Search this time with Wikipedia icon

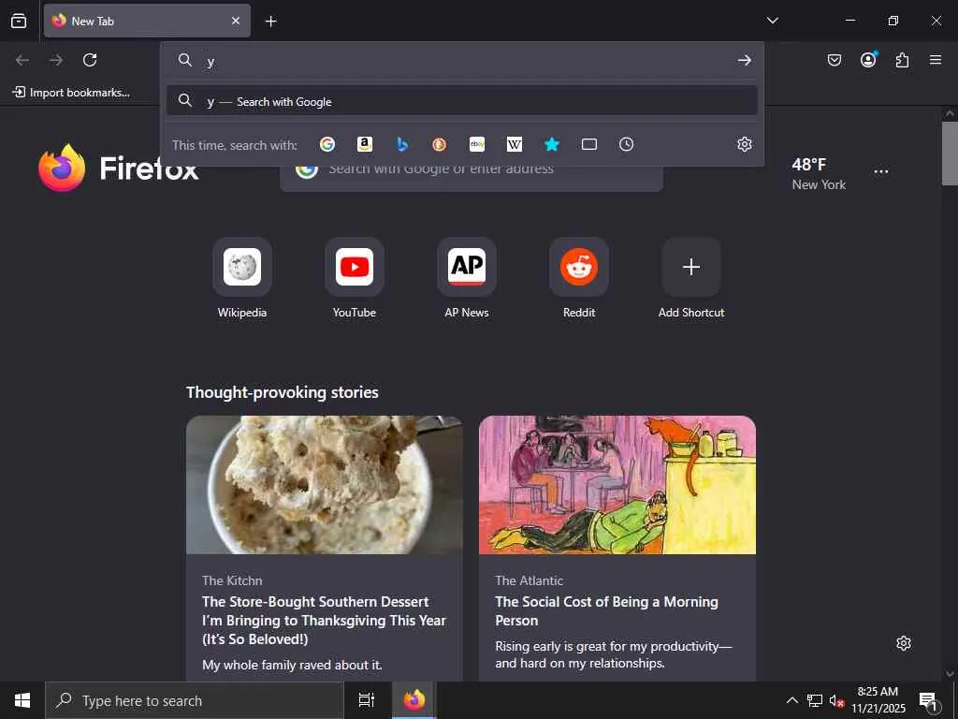(x=515, y=144)
